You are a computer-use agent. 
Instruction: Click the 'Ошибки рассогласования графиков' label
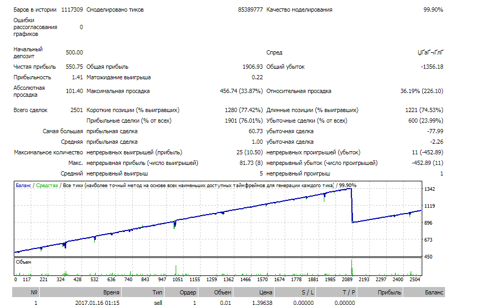[x=35, y=27]
